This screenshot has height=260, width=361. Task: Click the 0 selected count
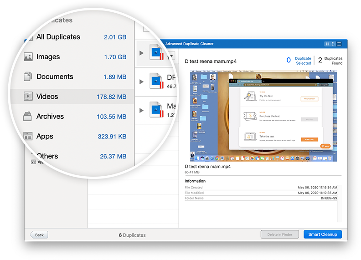(x=289, y=60)
